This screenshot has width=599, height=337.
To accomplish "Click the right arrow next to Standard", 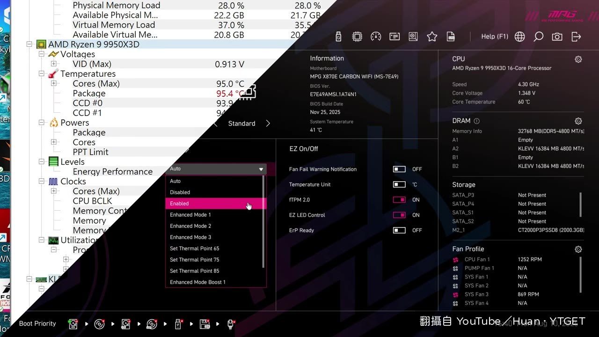I will pos(268,124).
